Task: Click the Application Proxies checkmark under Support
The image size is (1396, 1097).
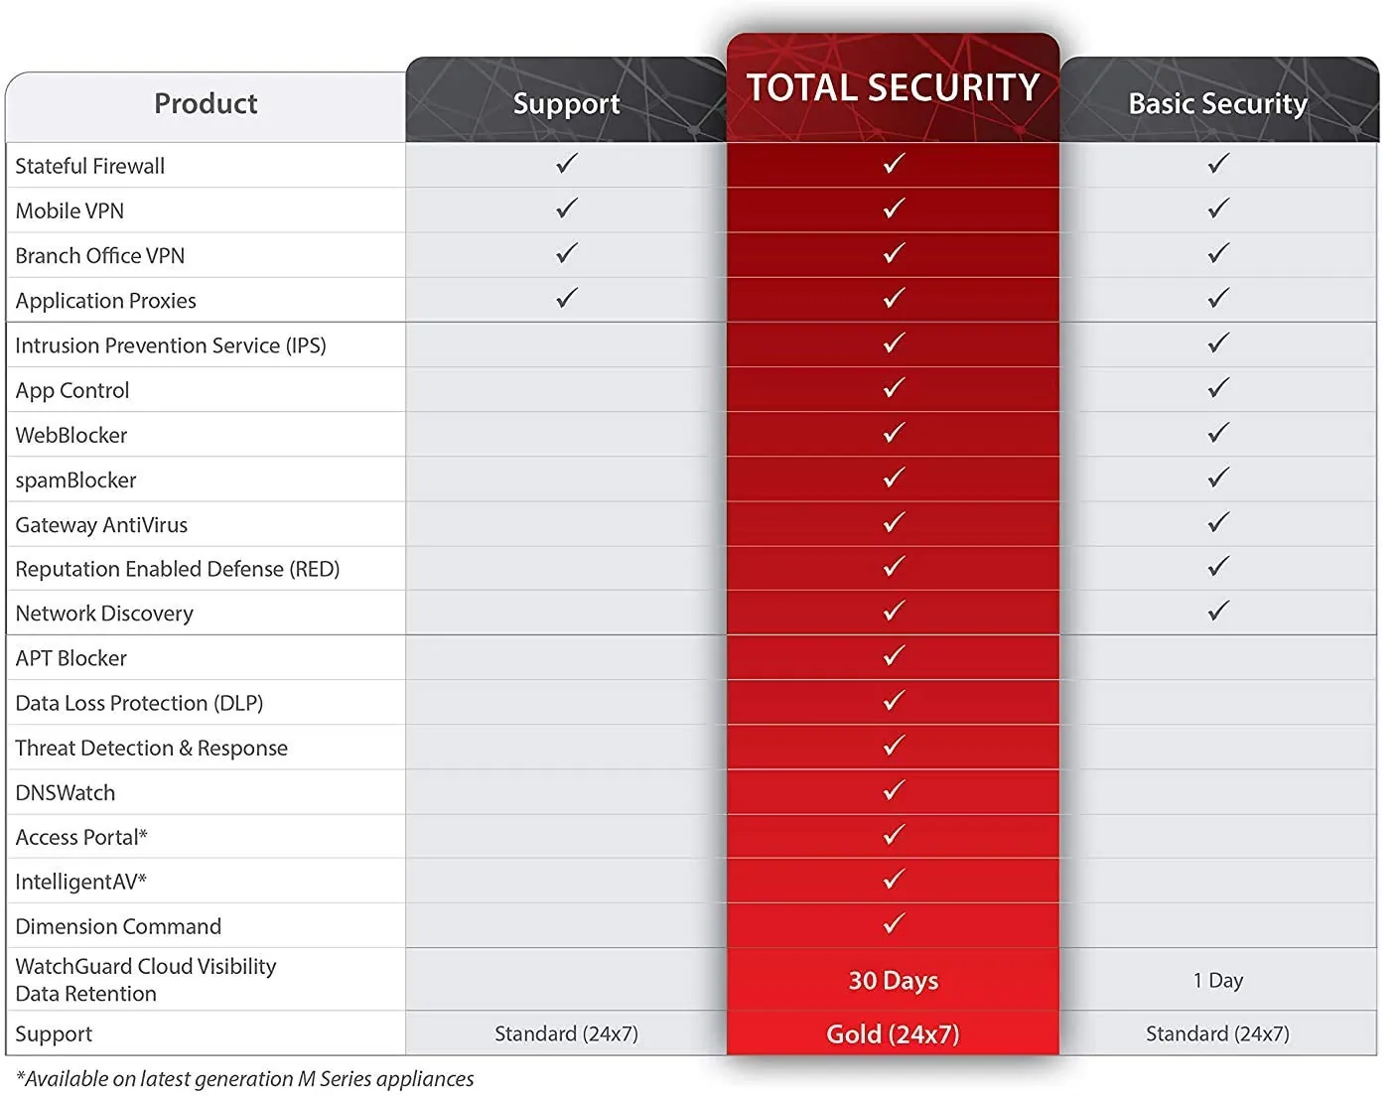Action: tap(566, 298)
